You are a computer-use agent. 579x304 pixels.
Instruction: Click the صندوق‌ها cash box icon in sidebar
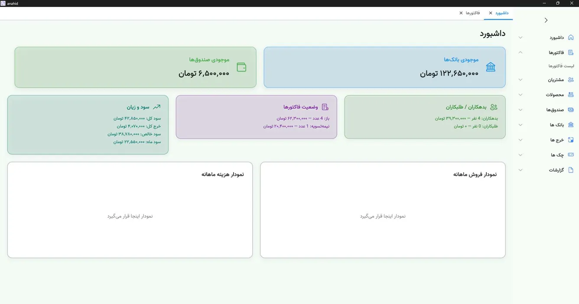(571, 110)
